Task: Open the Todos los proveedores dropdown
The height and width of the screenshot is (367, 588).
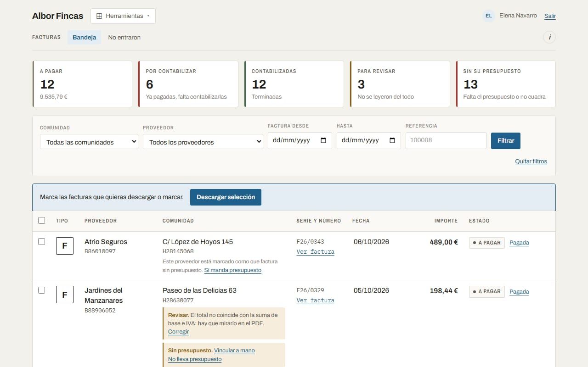Action: tap(203, 142)
